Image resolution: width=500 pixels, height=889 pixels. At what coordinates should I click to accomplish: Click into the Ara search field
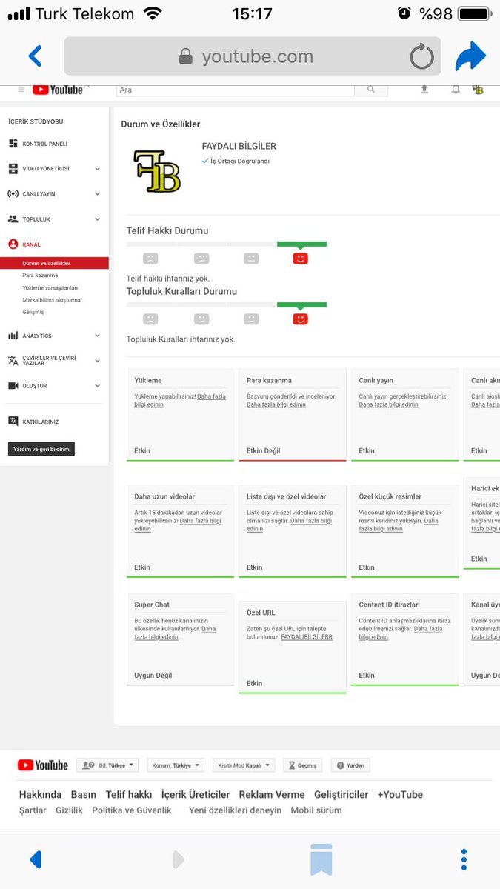click(x=236, y=90)
